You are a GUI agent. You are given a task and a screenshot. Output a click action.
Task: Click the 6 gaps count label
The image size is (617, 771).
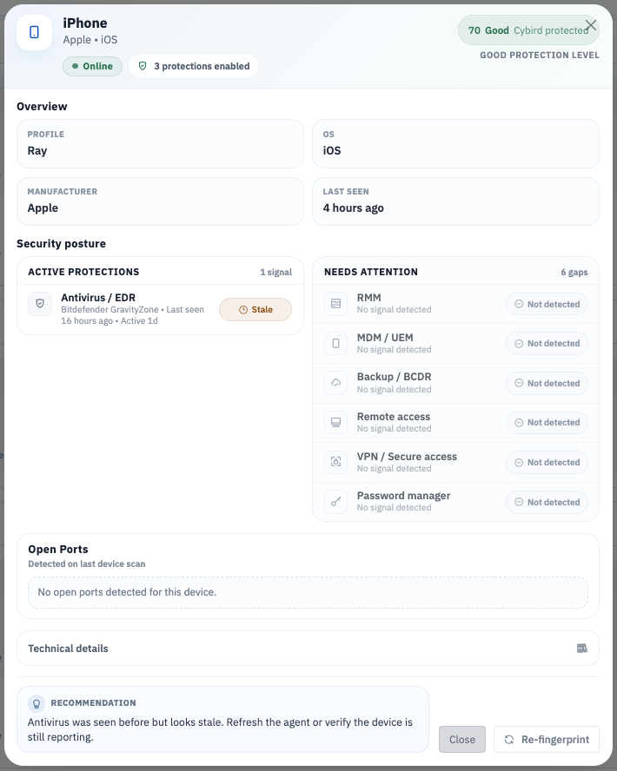tap(574, 272)
